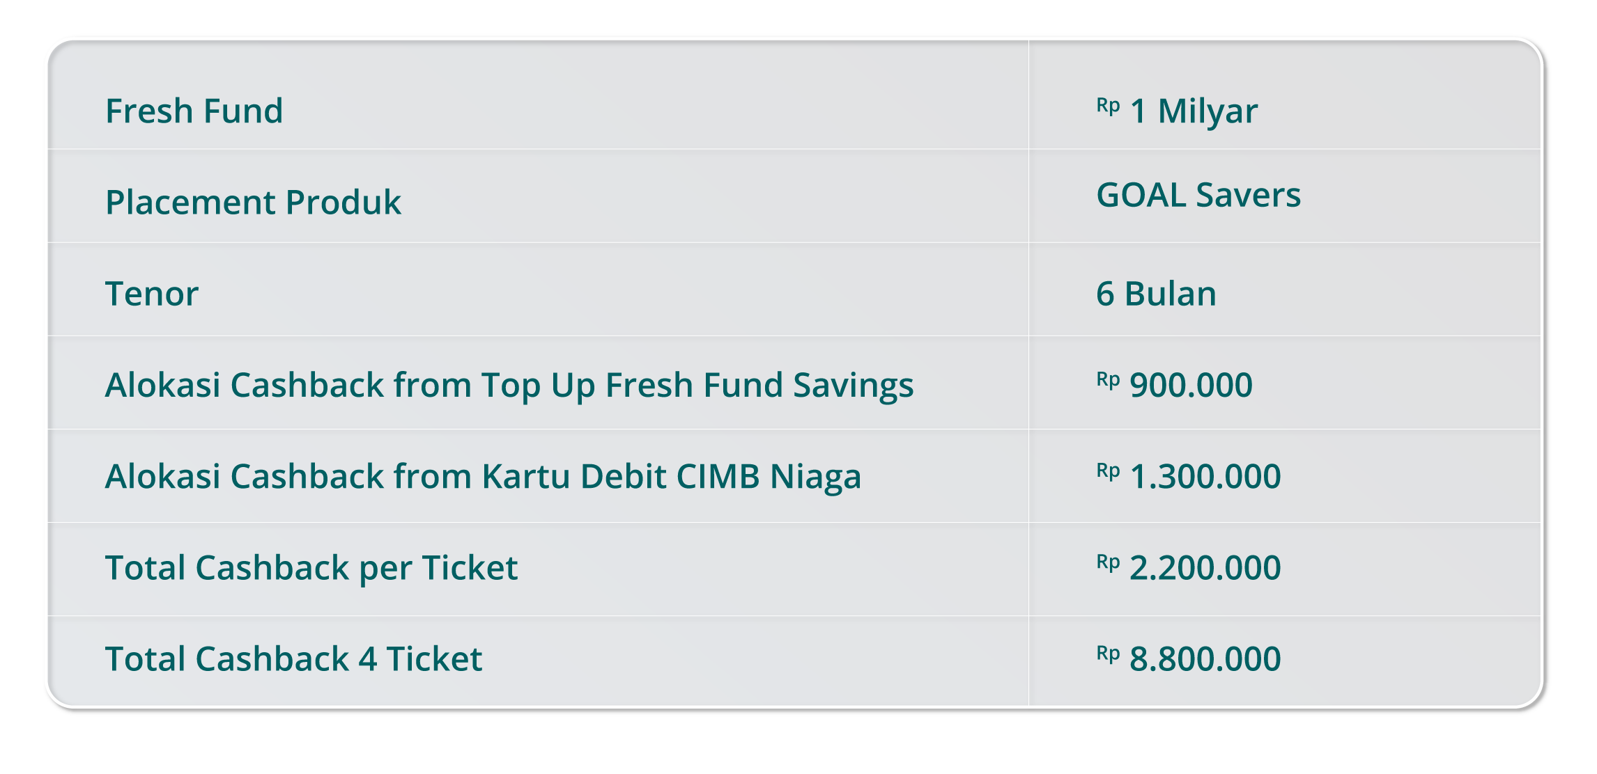1597x774 pixels.
Task: Select the 1.300.000 cashback amount
Action: (1205, 476)
